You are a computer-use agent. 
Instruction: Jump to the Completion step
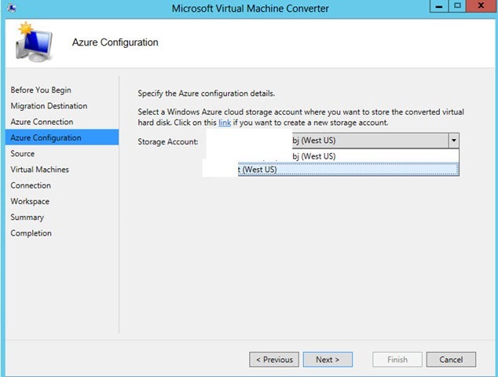(x=31, y=233)
